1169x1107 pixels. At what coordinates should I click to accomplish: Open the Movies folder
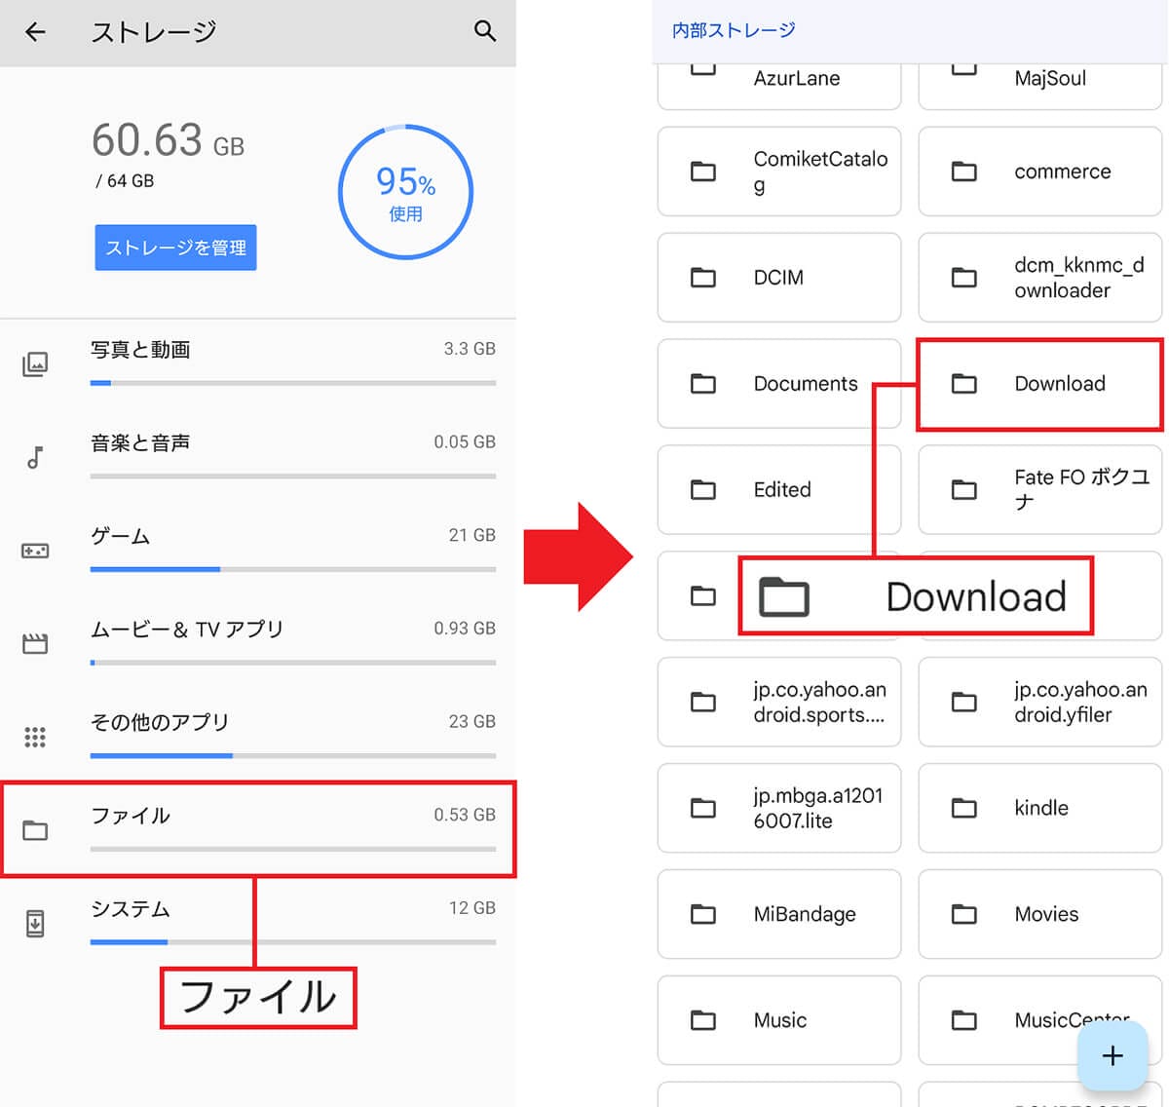coord(1040,915)
